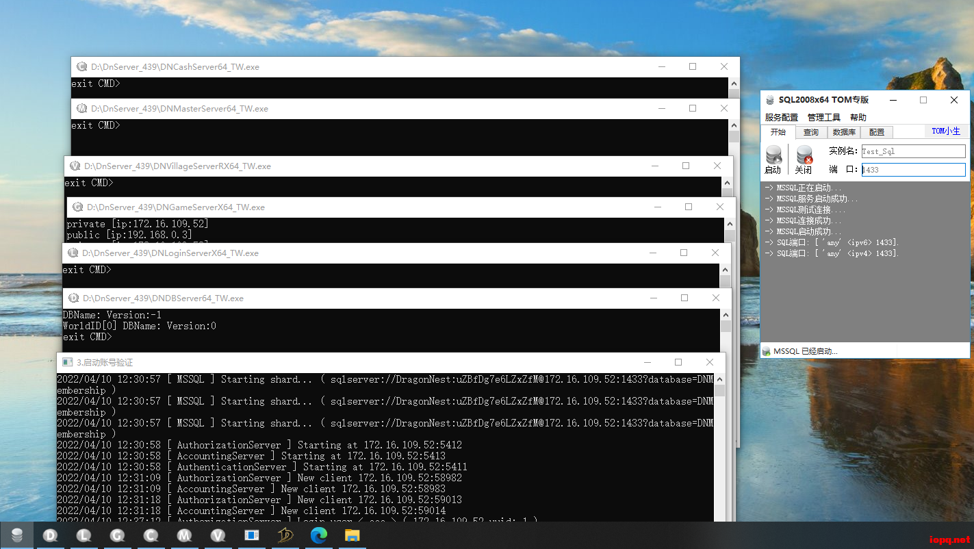Viewport: 974px width, 549px height.
Task: Click 3.启动账号验证 window scrollbar up arrow
Action: pos(719,379)
